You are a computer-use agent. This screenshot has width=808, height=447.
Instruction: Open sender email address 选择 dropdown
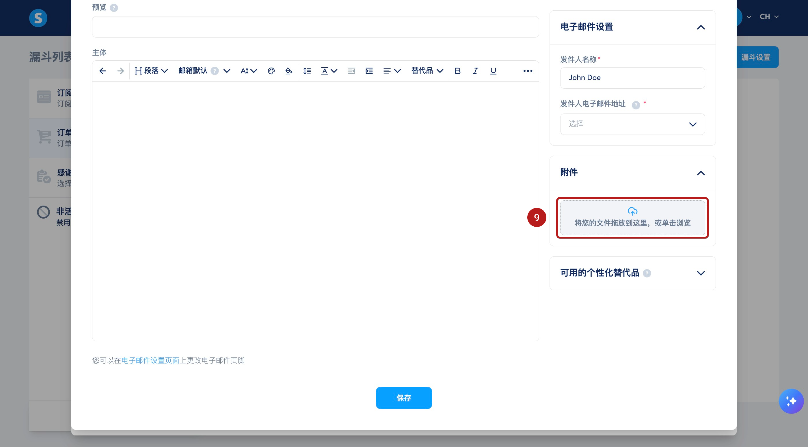(x=632, y=124)
